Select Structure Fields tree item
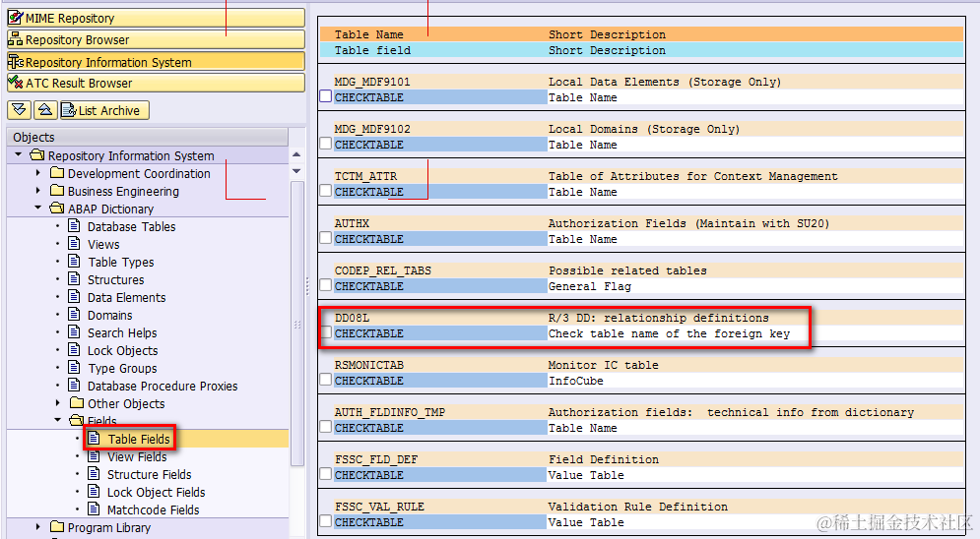980x539 pixels. tap(150, 475)
